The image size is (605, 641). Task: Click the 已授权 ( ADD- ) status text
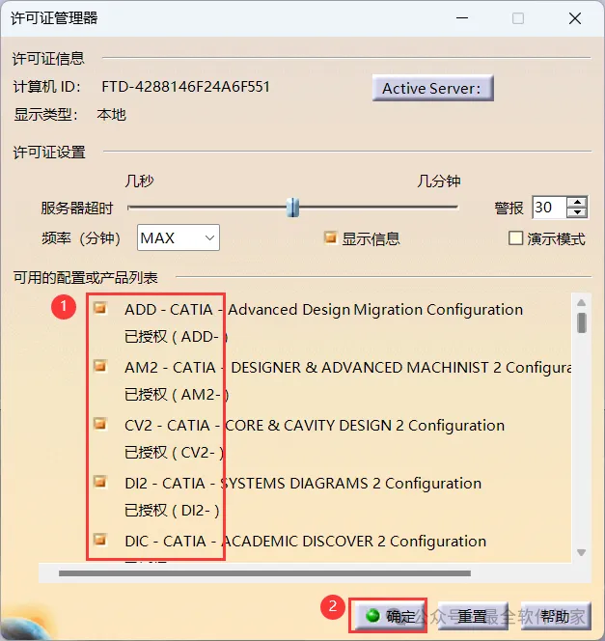tap(176, 337)
